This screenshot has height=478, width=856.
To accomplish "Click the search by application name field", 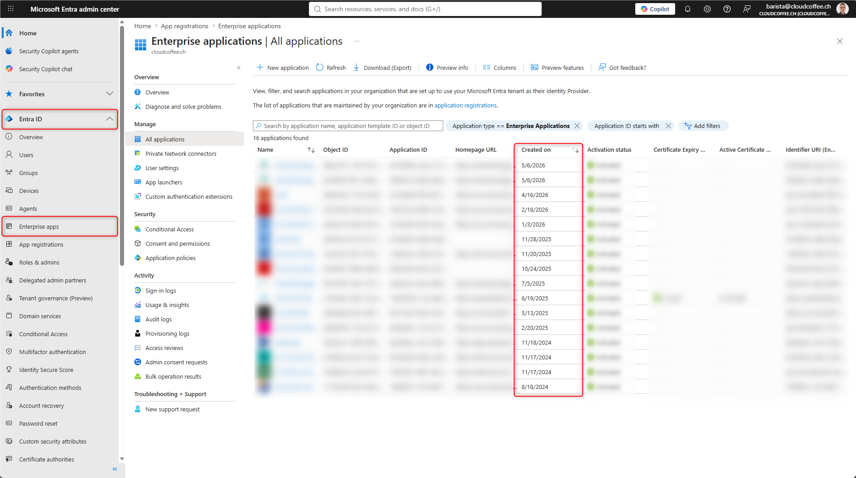I will 348,126.
